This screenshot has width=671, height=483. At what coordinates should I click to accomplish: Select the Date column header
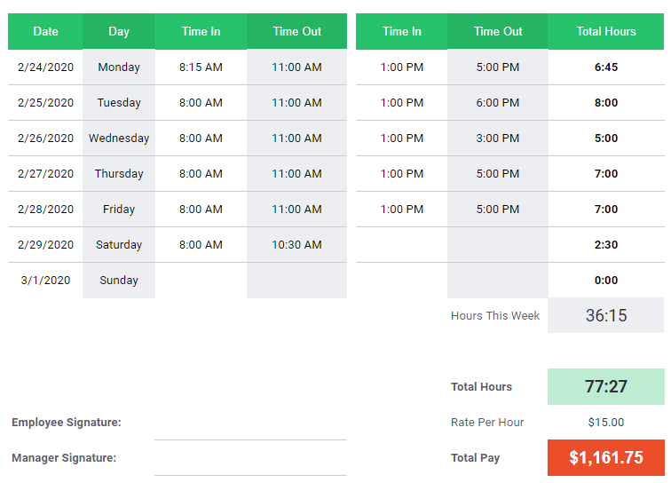pyautogui.click(x=45, y=31)
